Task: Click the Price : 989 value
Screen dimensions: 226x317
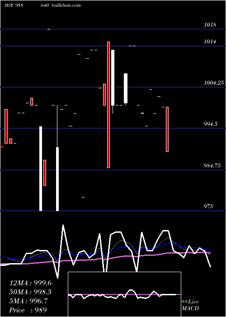Action: 28,310
